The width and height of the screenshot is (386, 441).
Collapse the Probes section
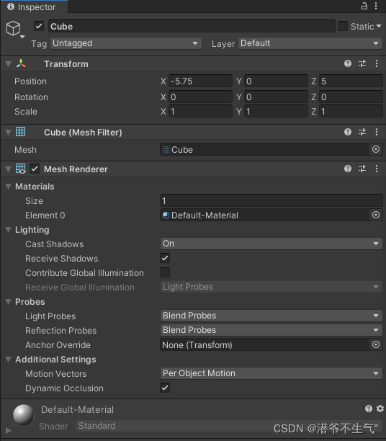pos(9,302)
